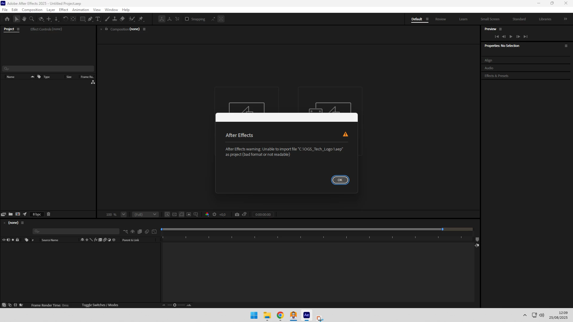Click Toggle Switches / Modes

(x=100, y=305)
